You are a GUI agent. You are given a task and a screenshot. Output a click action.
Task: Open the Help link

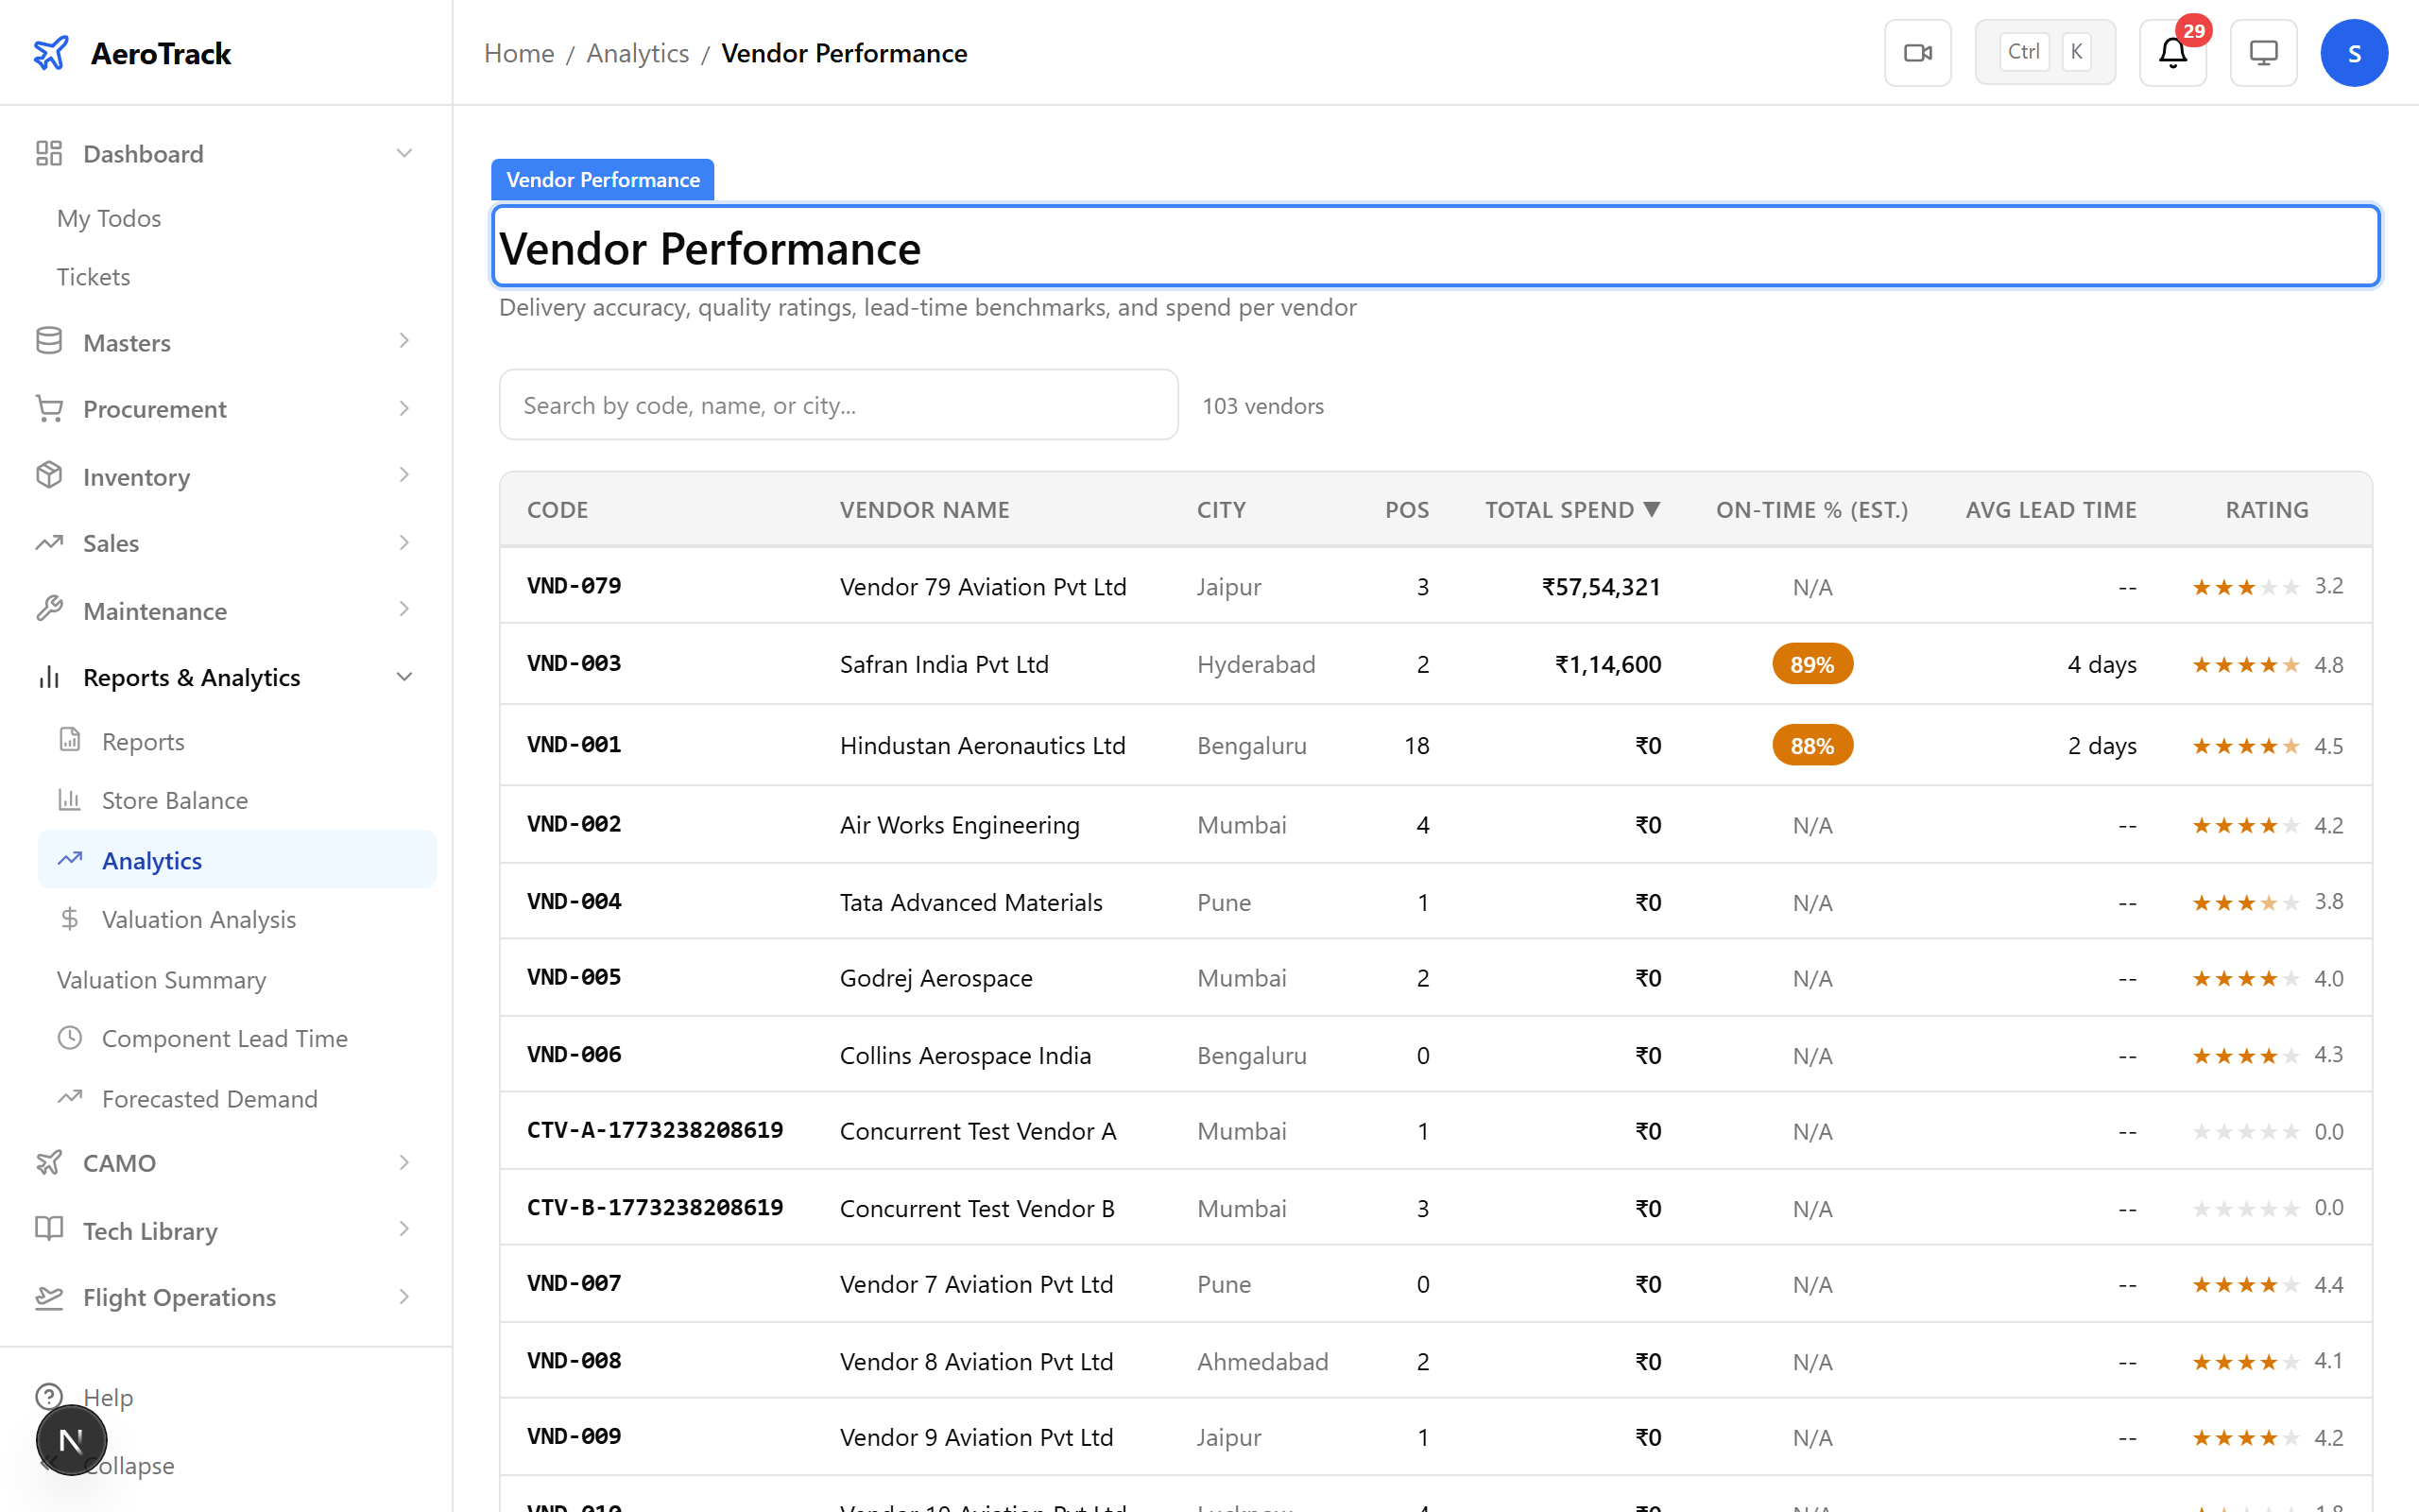tap(107, 1397)
